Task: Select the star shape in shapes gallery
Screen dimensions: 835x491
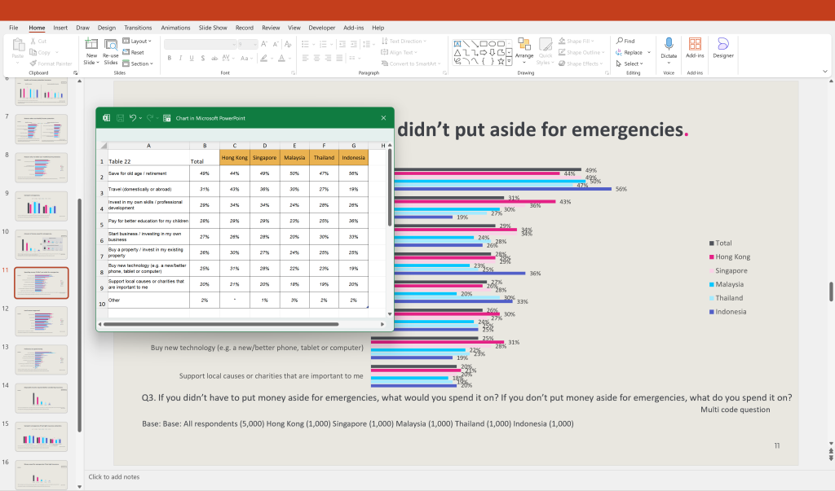Action: pyautogui.click(x=501, y=61)
